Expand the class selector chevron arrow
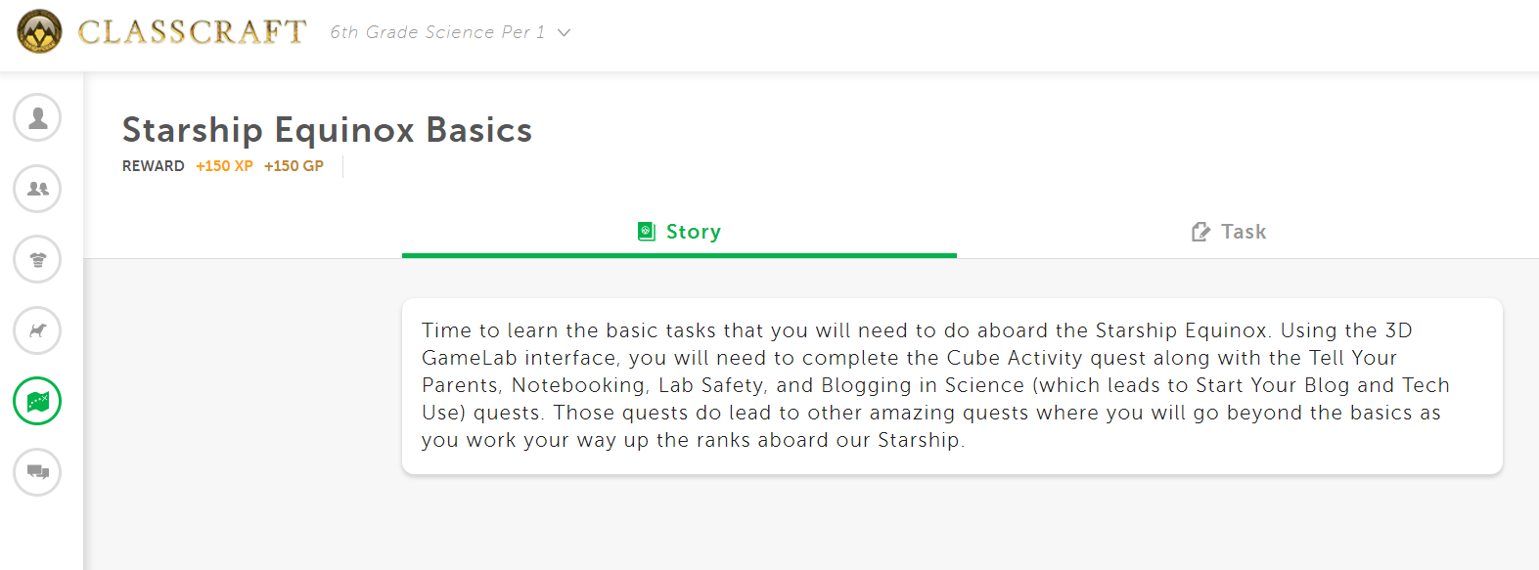The height and width of the screenshot is (570, 1539). 564,32
